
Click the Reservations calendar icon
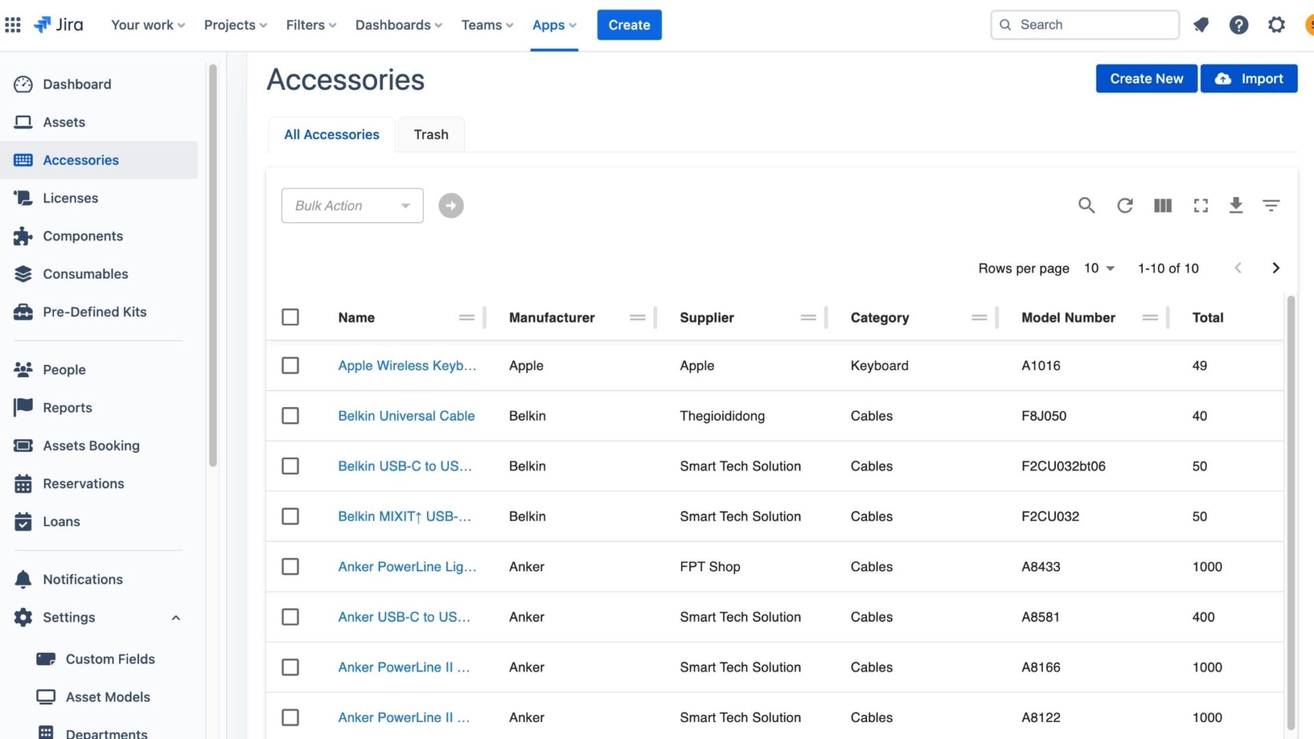point(23,484)
